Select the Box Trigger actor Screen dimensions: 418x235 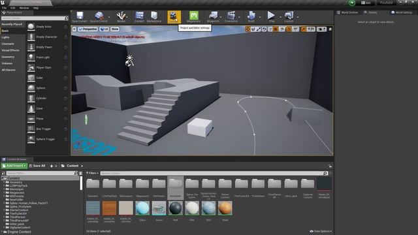tap(47, 129)
